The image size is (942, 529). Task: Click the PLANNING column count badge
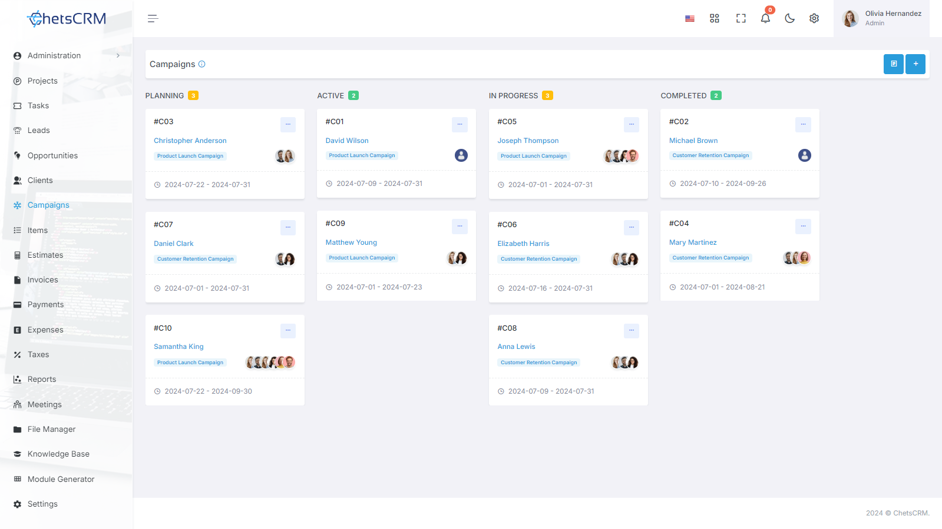193,95
